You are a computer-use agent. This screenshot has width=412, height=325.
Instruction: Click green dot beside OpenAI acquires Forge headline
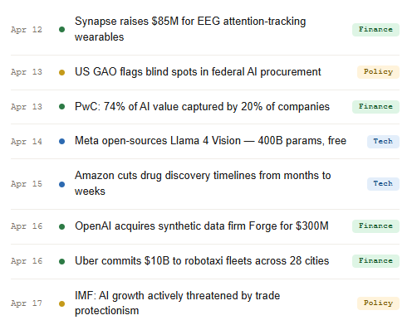pos(61,226)
